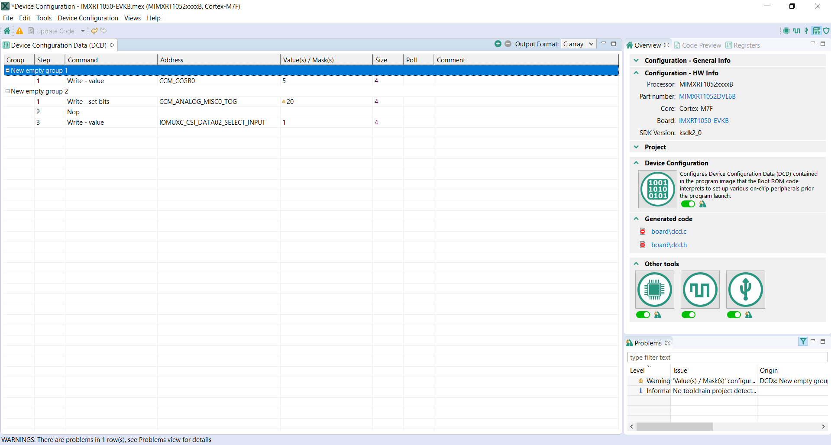Toggle the Peripherals tool enable switch
This screenshot has width=831, height=445.
pyautogui.click(x=734, y=315)
